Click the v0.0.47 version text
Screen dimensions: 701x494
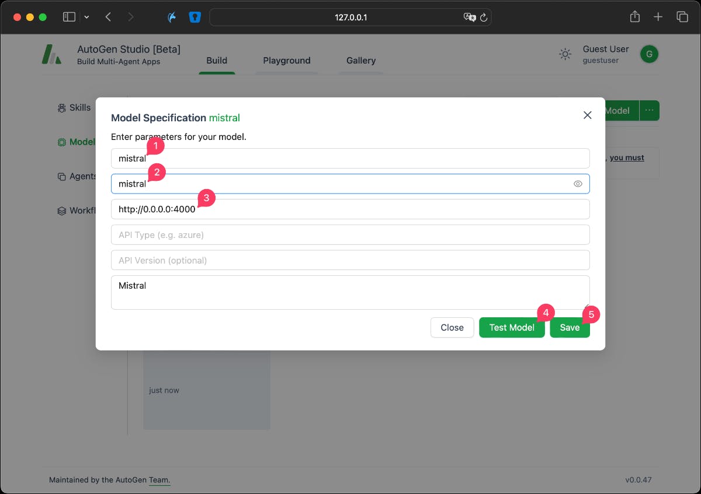point(638,481)
